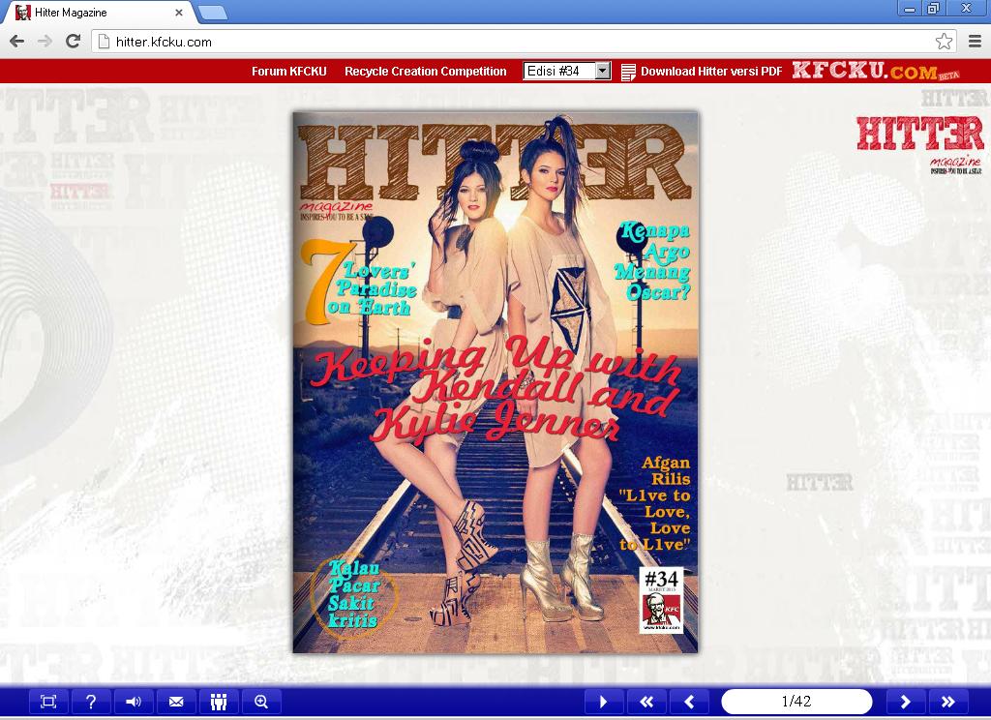Open the Forum KFCKU link
The image size is (991, 720).
288,72
